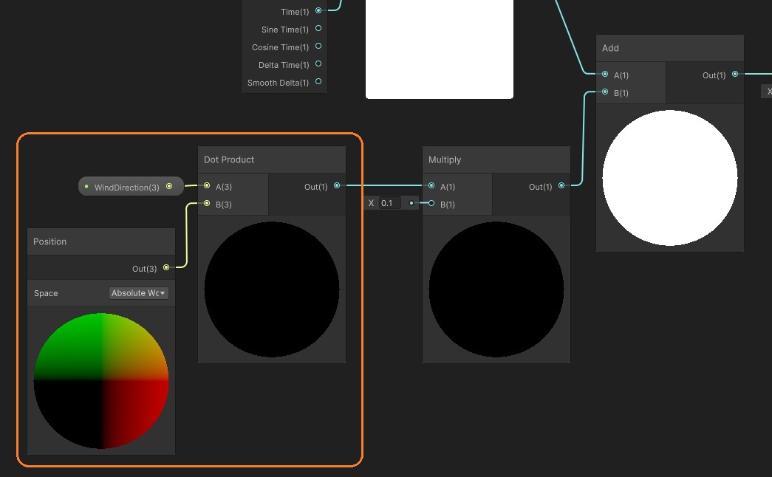Click the WindDirection(3) property output port
Image resolution: width=772 pixels, height=477 pixels.
pyautogui.click(x=169, y=187)
